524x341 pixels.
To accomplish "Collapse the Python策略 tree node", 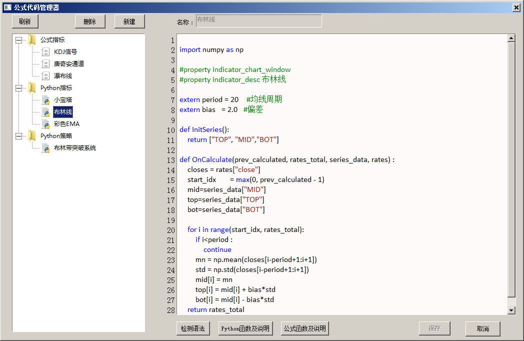I will pos(18,136).
